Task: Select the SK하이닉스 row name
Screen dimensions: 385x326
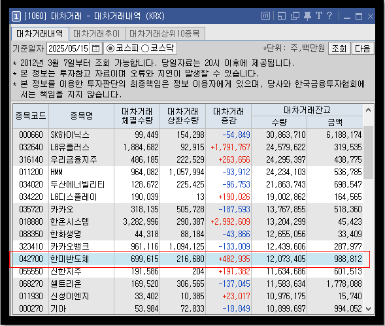Action: point(70,135)
